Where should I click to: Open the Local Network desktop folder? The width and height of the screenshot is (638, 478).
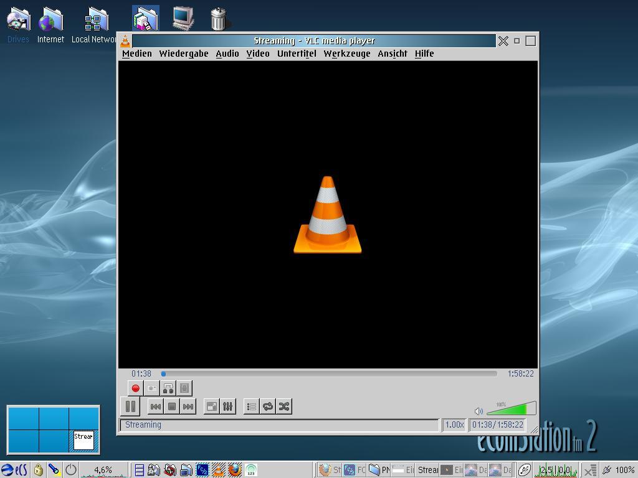tap(94, 25)
